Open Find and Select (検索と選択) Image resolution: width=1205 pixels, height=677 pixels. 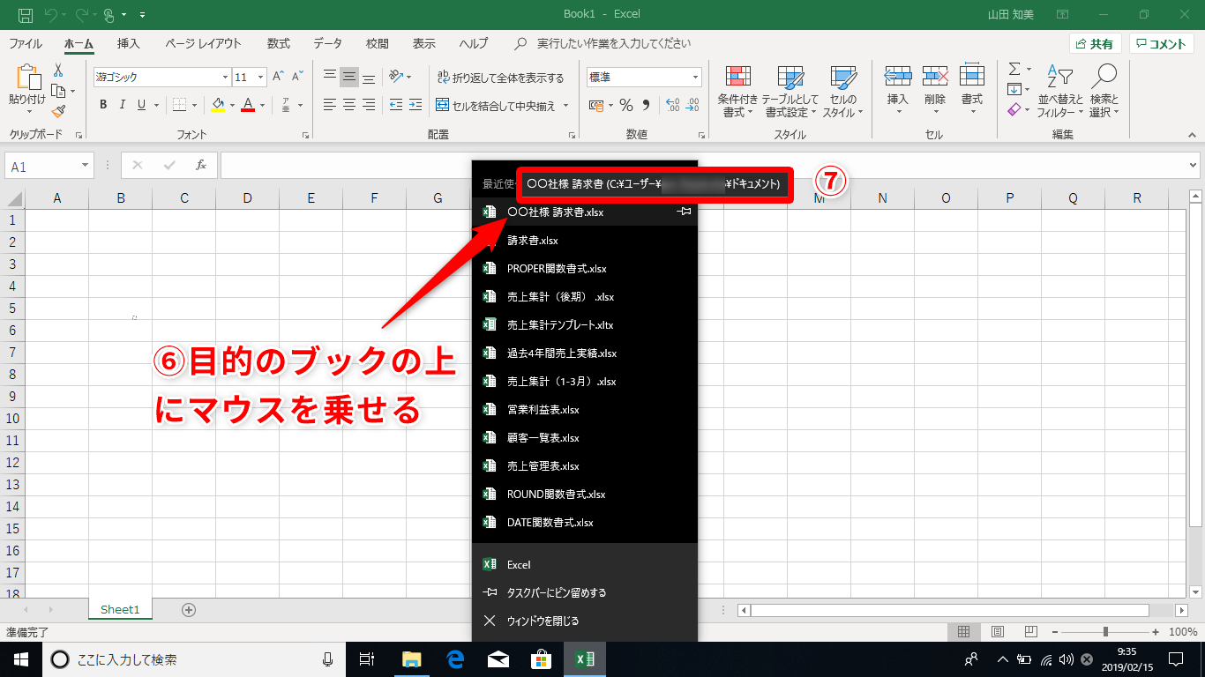point(1104,92)
